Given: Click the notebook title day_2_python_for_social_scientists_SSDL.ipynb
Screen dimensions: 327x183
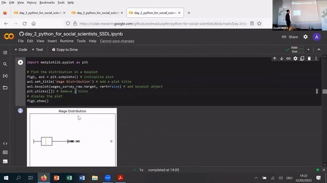Looking at the screenshot, I should pos(74,34).
